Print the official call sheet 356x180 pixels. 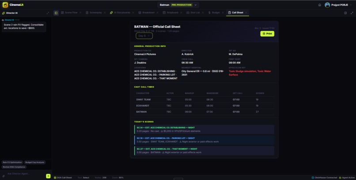coord(267,33)
